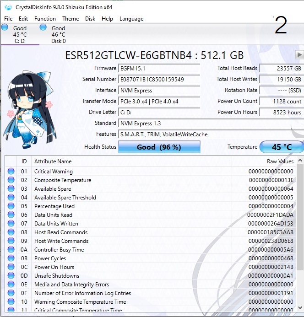Click the 45 °C temperature button

[x=281, y=147]
